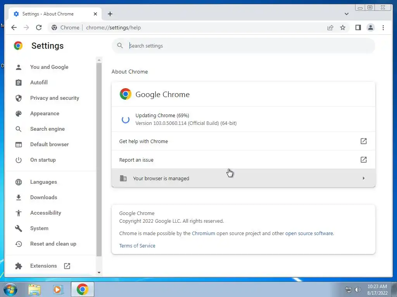Open Autofill settings section
The width and height of the screenshot is (397, 297).
coord(39,83)
